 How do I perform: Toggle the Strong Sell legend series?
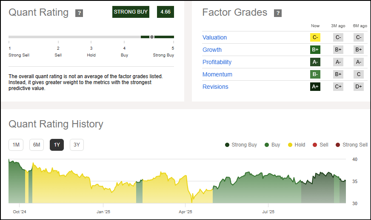pos(351,145)
